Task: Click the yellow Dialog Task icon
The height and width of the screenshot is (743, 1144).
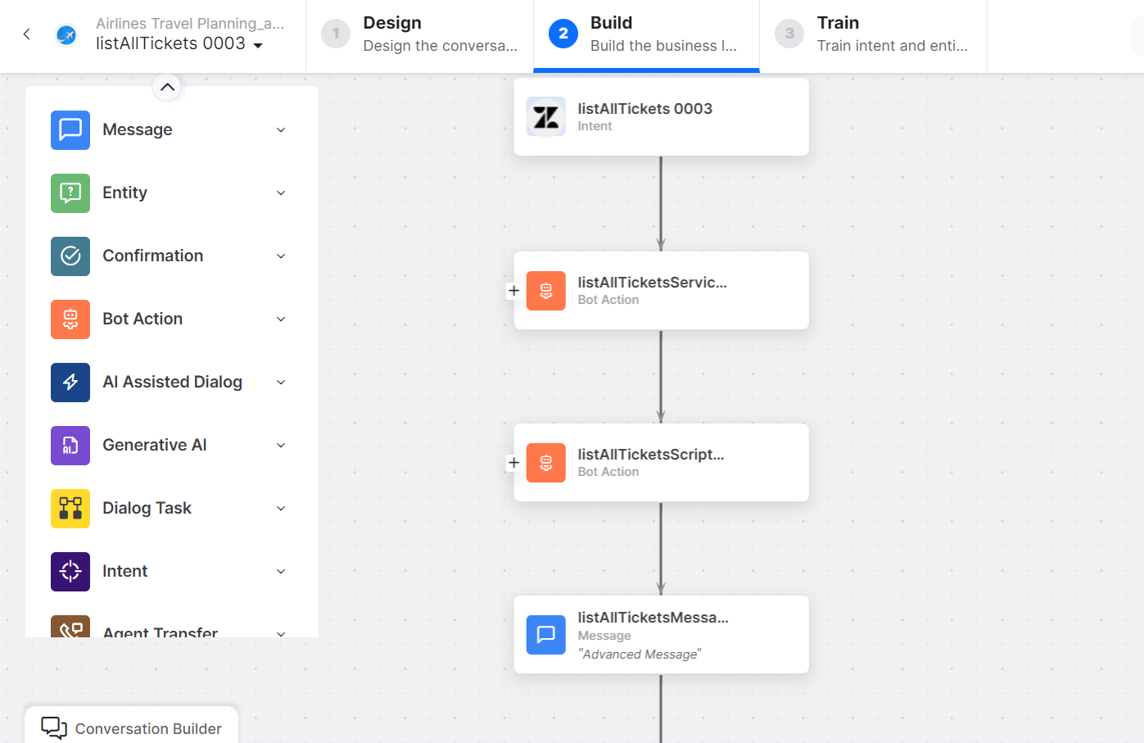Action: (70, 509)
